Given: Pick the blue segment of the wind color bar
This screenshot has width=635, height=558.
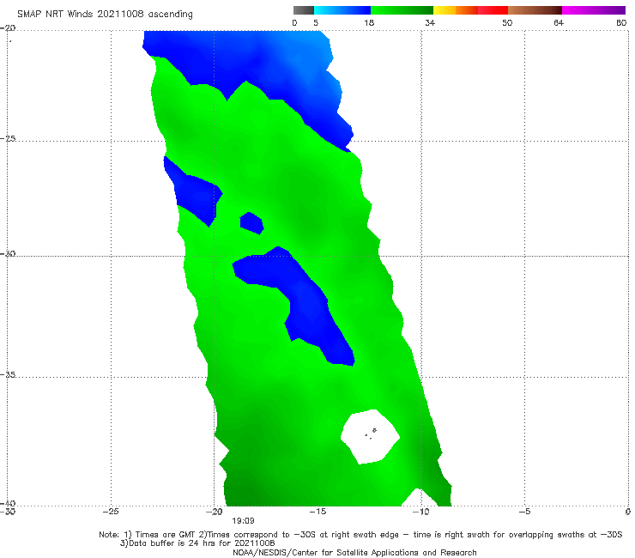Looking at the screenshot, I should click(x=342, y=10).
